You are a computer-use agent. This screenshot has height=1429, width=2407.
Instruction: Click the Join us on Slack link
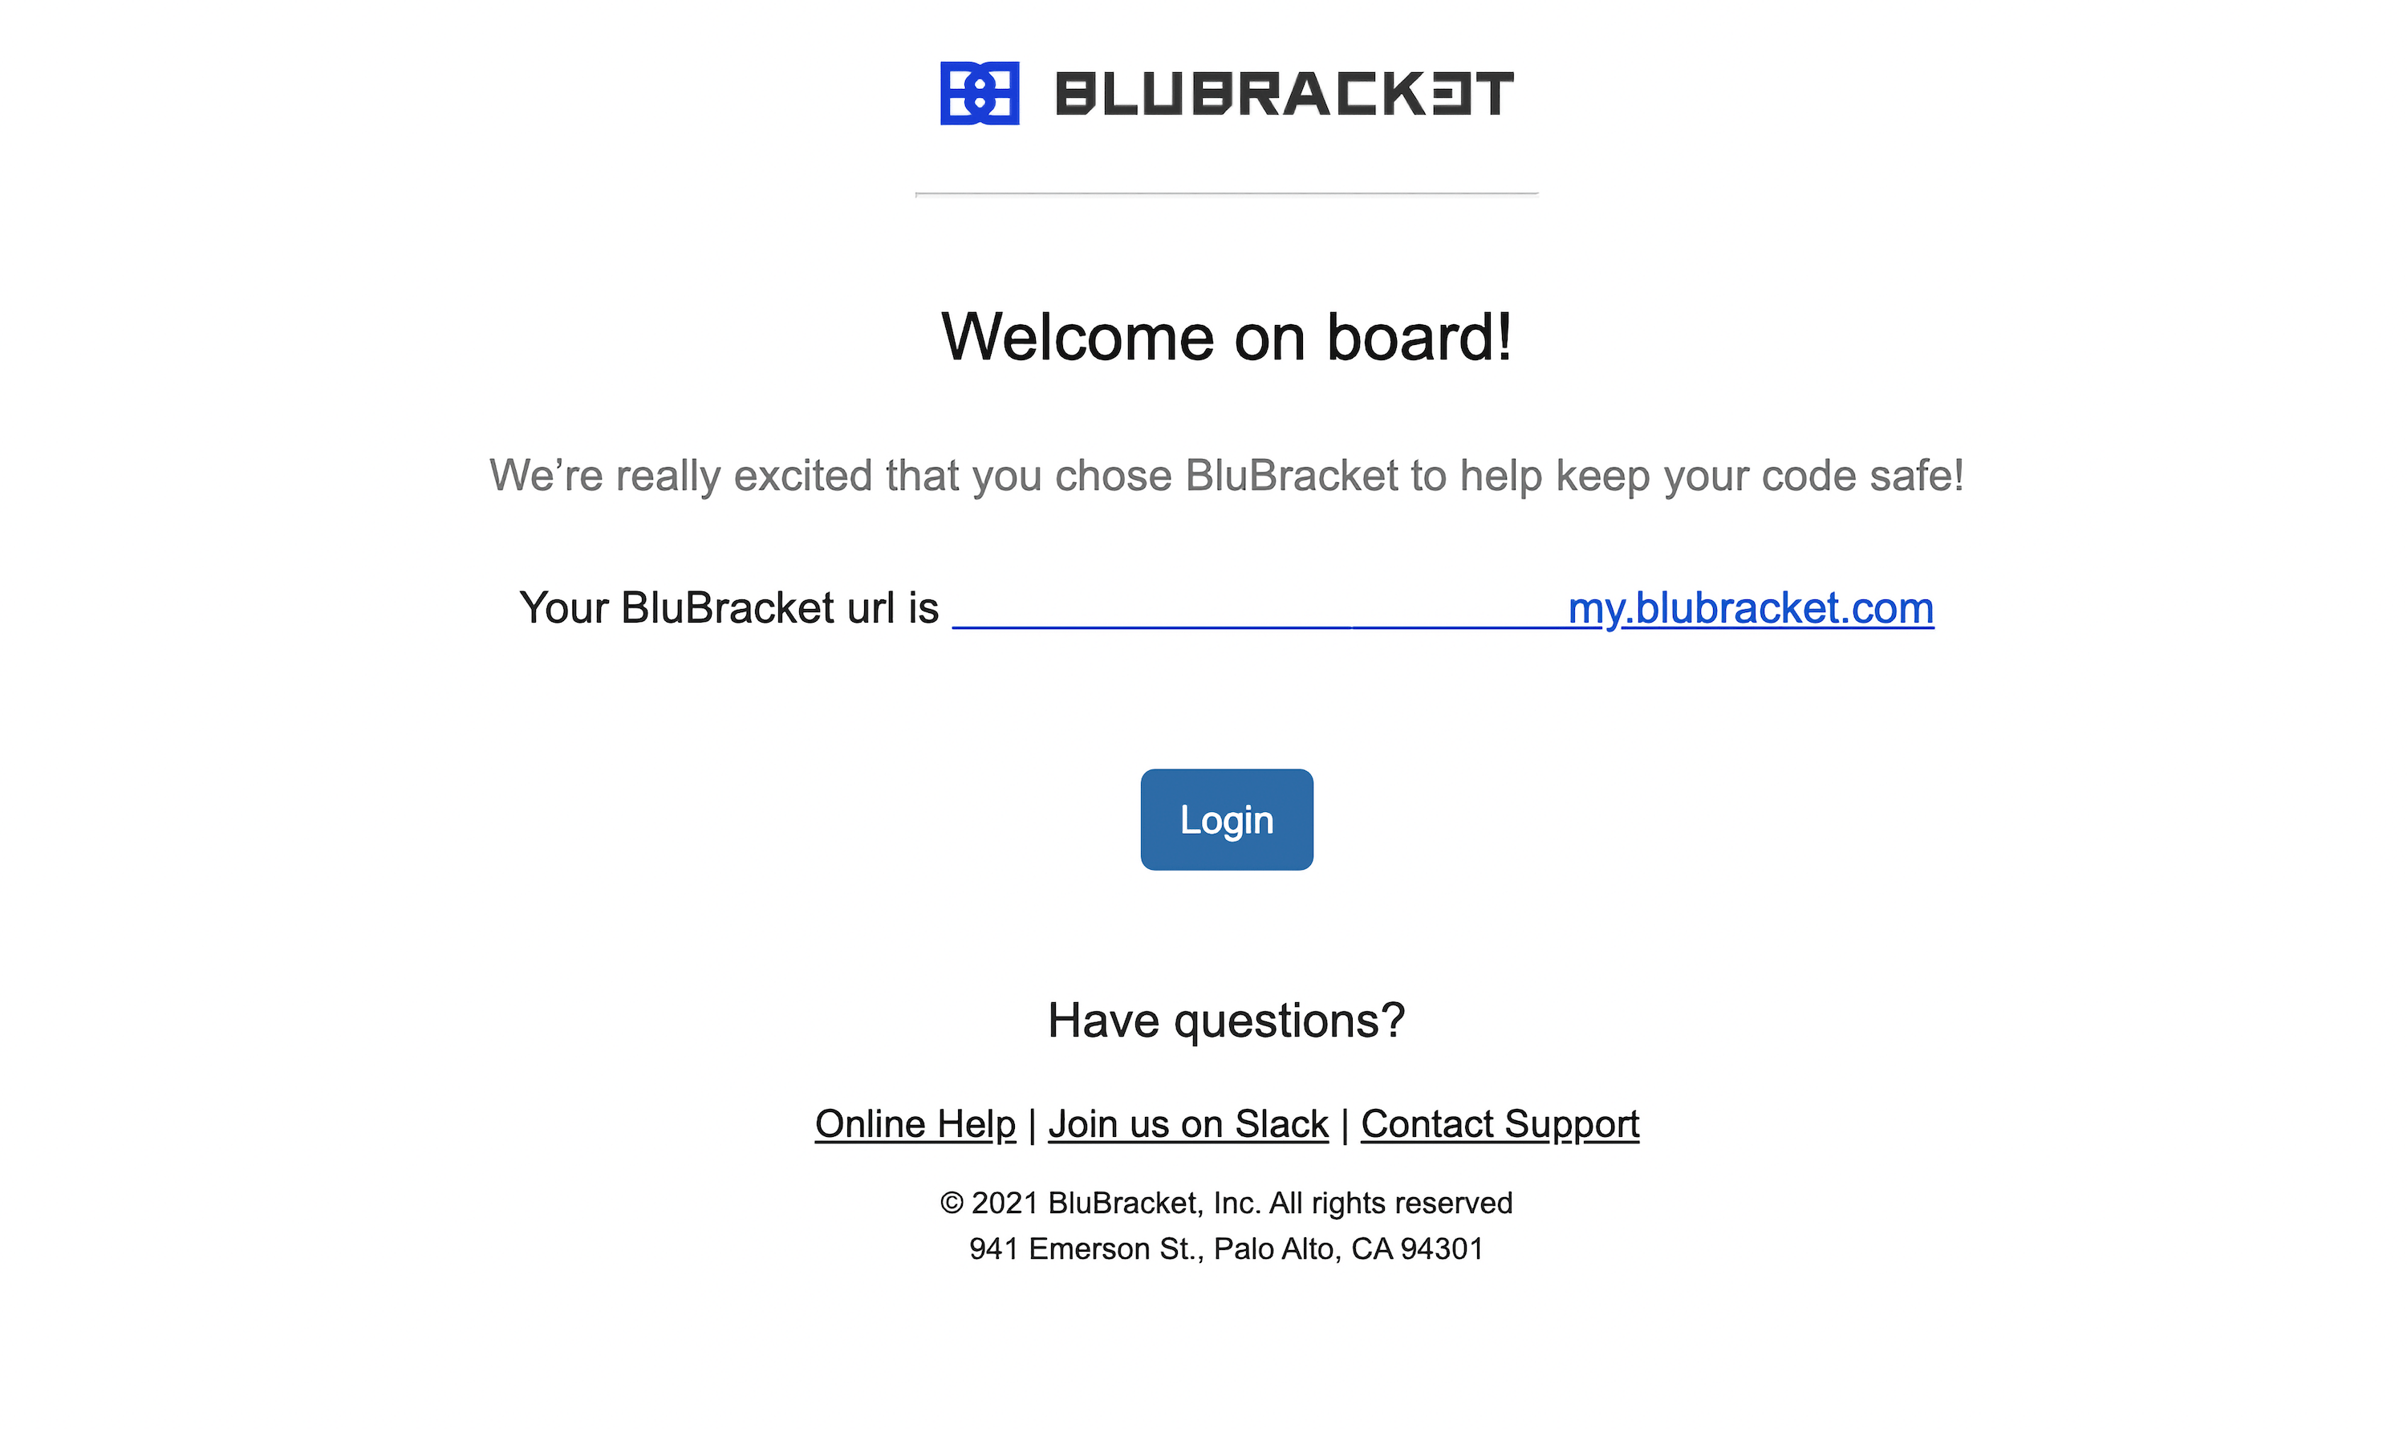pyautogui.click(x=1187, y=1121)
